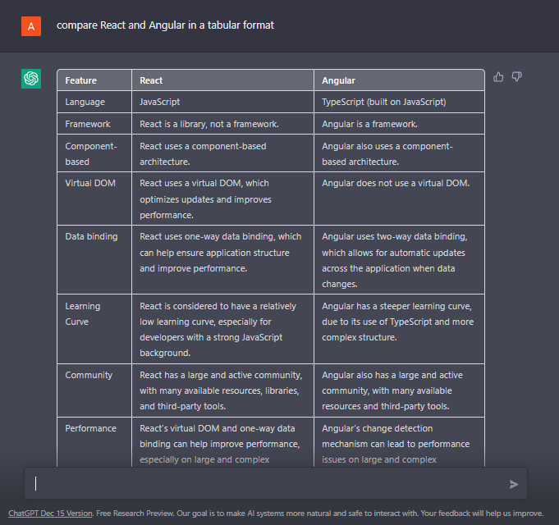This screenshot has width=559, height=525.
Task: Click the "Free Research Preview" footer text
Action: point(126,513)
